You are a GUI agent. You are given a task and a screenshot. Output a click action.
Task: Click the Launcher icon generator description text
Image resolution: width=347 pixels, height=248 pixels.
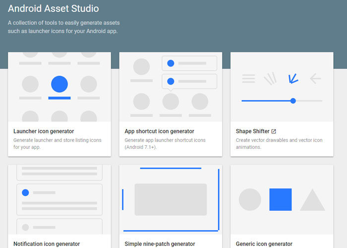tap(57, 144)
